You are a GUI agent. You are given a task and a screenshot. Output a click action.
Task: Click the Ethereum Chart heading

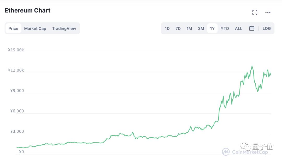pos(27,11)
